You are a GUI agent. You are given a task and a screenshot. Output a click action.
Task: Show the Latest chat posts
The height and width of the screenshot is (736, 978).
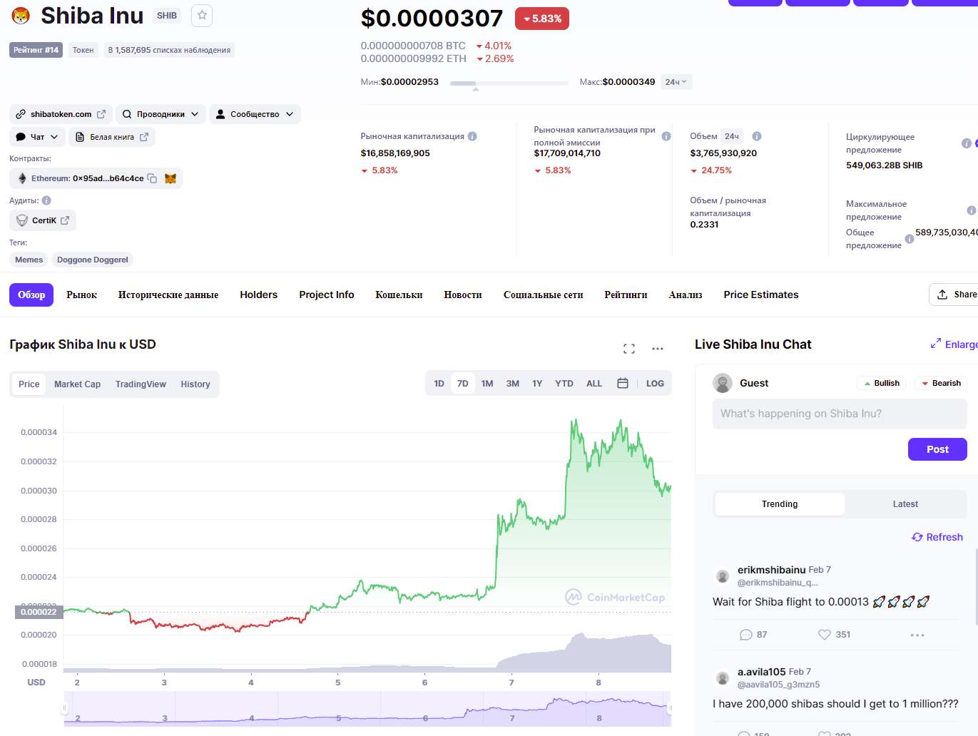[x=905, y=504]
